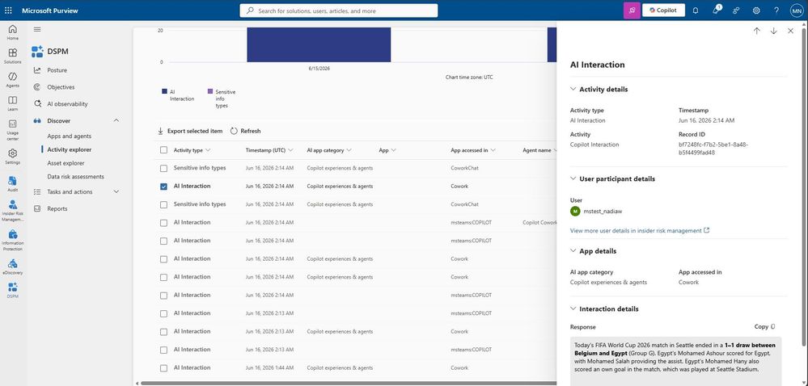
Task: Toggle the select-all checkbox in table header
Action: 164,150
